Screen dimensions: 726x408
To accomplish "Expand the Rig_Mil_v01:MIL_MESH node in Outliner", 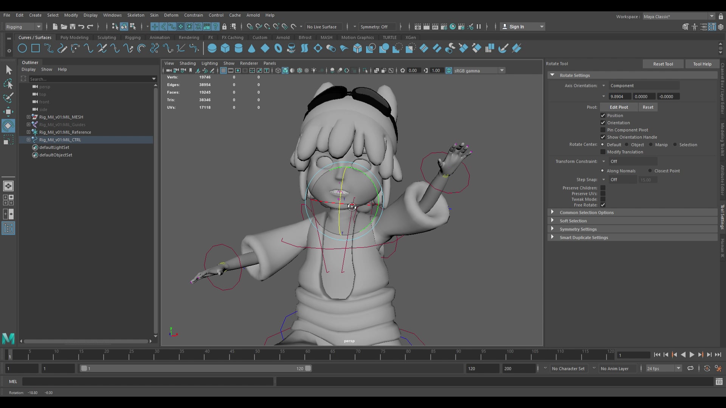I will point(28,117).
